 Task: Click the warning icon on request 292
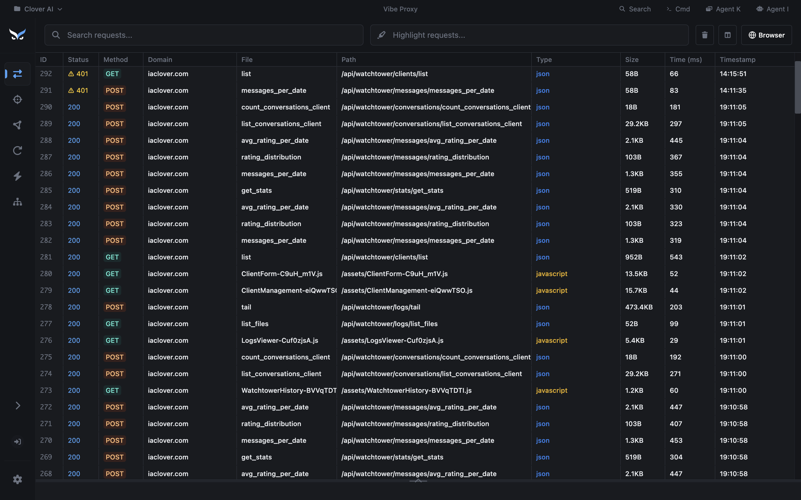click(x=71, y=74)
